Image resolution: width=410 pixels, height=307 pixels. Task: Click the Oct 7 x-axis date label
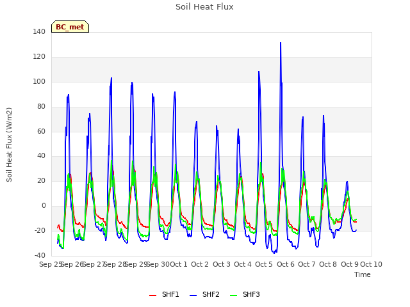tap(307, 264)
